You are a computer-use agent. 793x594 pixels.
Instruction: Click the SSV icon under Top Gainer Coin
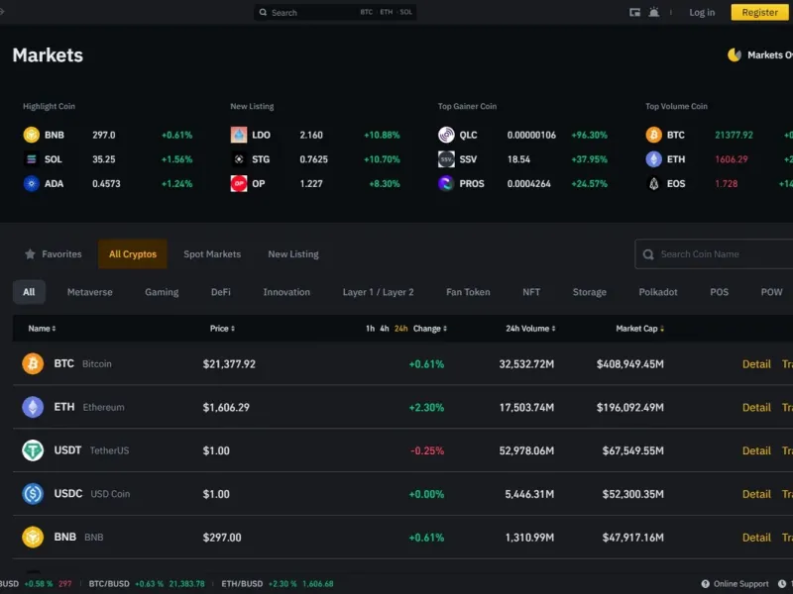pos(446,159)
